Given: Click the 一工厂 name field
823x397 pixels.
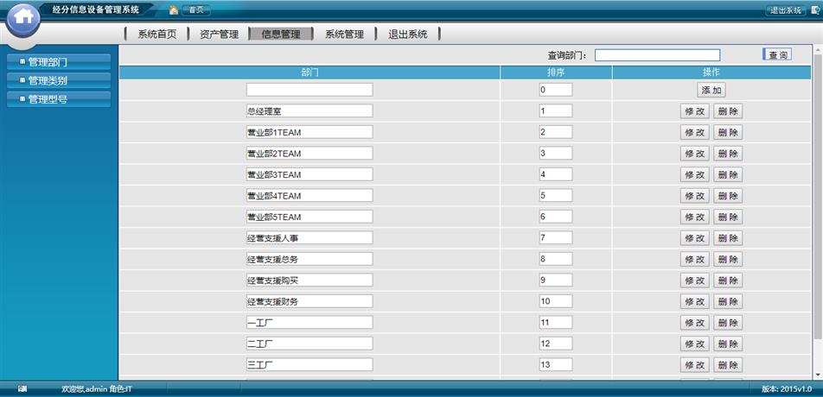Looking at the screenshot, I should pos(309,322).
